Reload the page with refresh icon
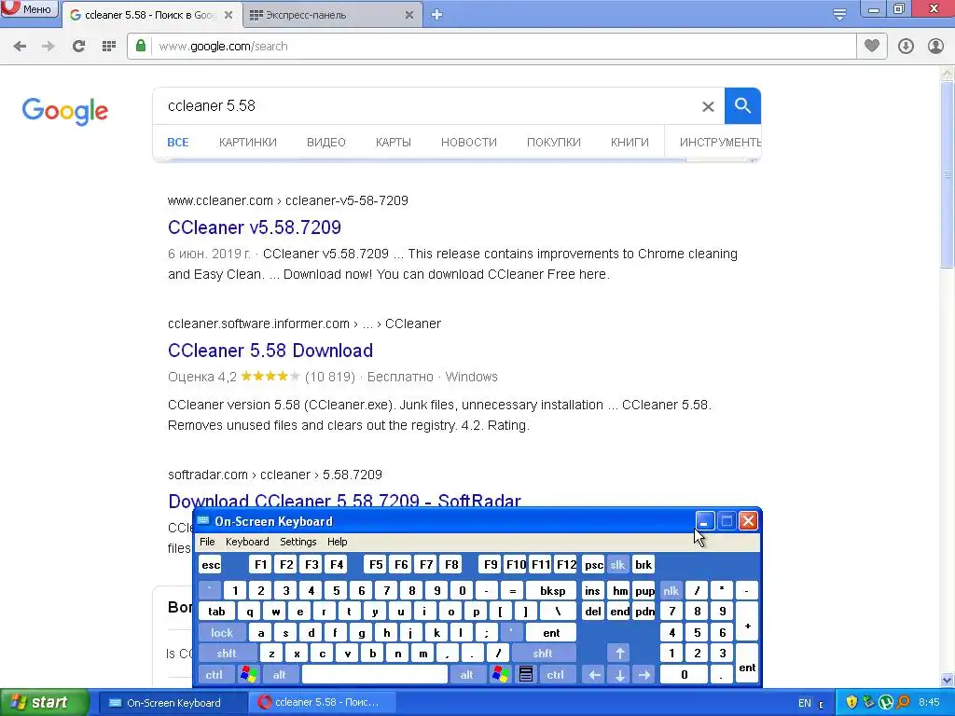Image resolution: width=955 pixels, height=716 pixels. tap(78, 47)
